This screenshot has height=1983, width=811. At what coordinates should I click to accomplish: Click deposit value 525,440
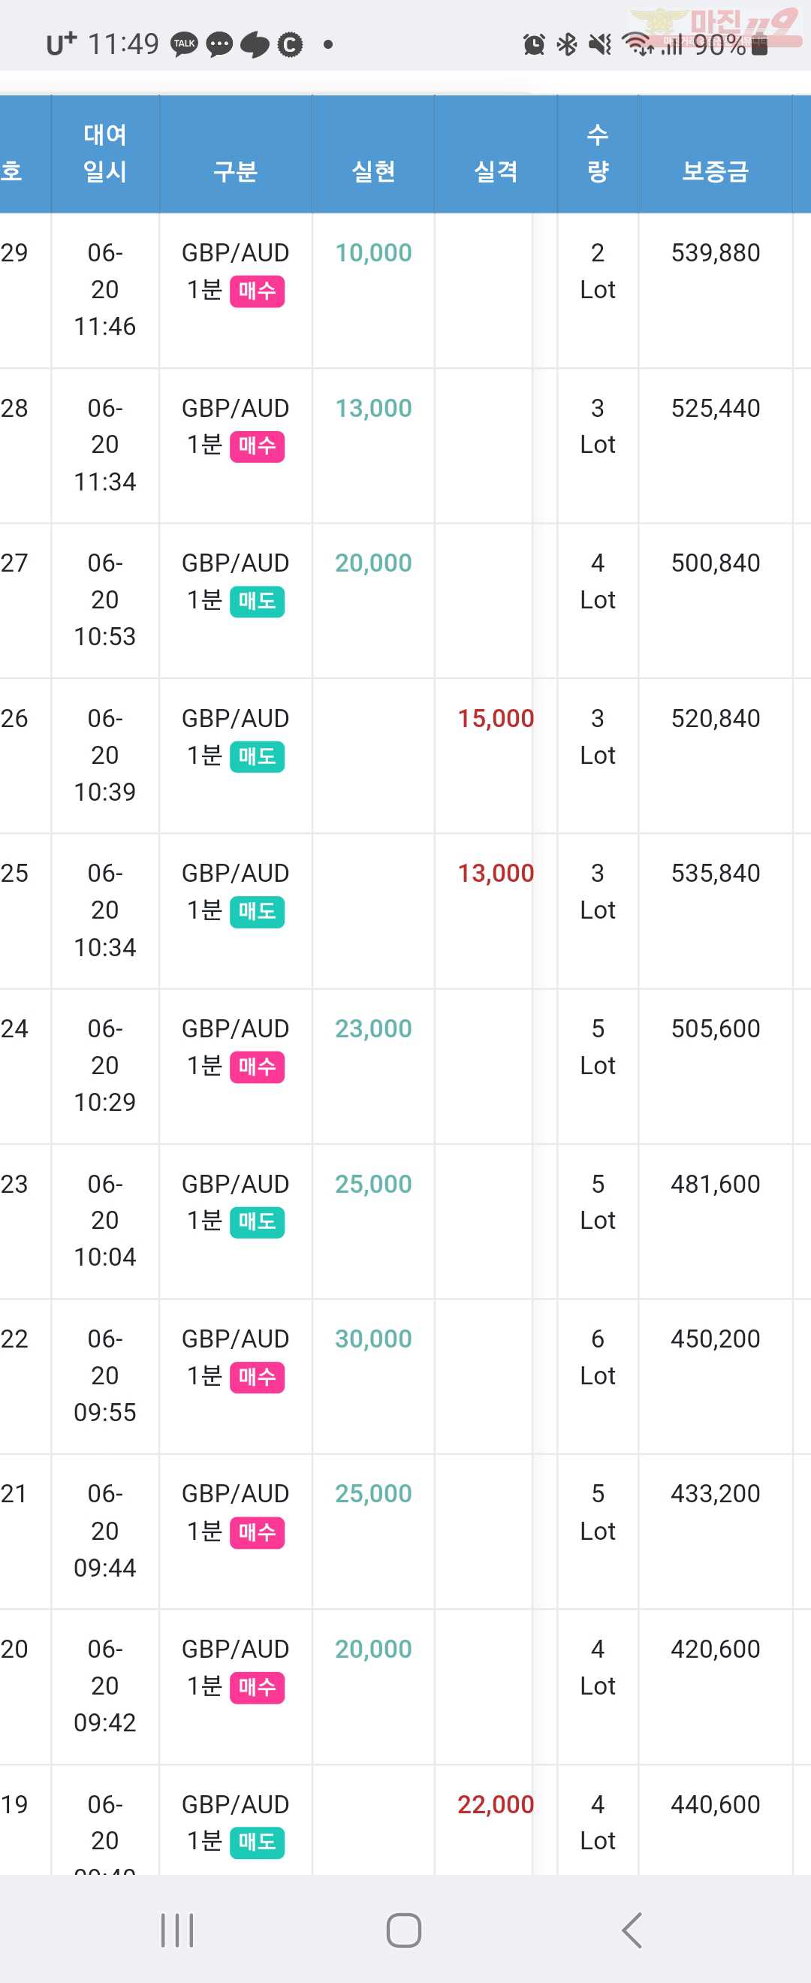click(716, 408)
